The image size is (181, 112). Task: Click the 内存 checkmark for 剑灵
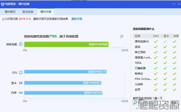click(x=175, y=90)
